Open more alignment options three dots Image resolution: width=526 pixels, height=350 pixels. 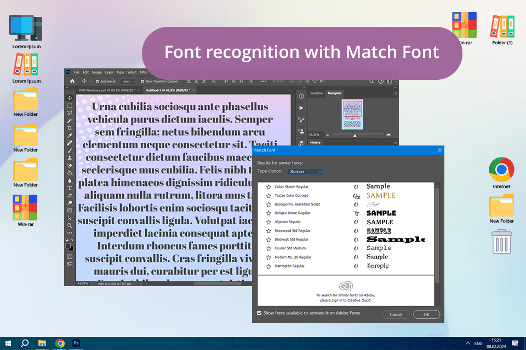tap(264, 81)
